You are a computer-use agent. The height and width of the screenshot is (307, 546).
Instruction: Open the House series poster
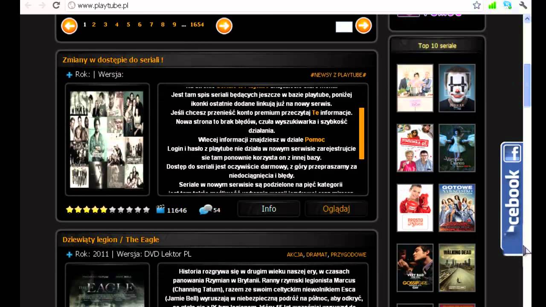coord(457,88)
